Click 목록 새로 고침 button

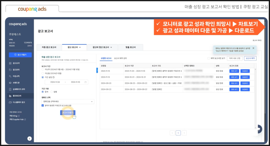(235, 58)
